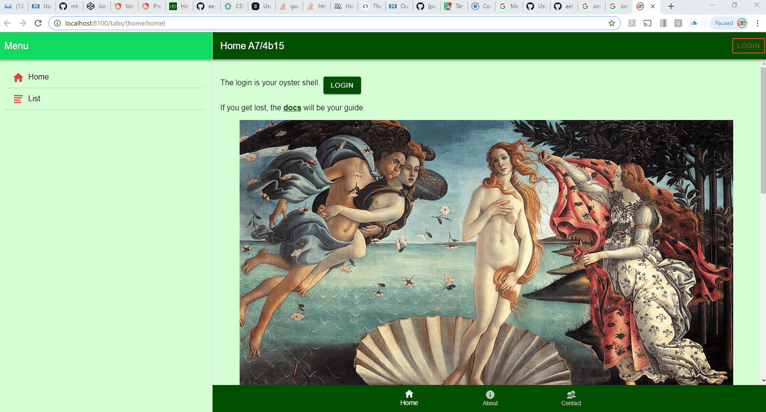Open a new browser tab
Screen dimensions: 766x412
coord(671,6)
